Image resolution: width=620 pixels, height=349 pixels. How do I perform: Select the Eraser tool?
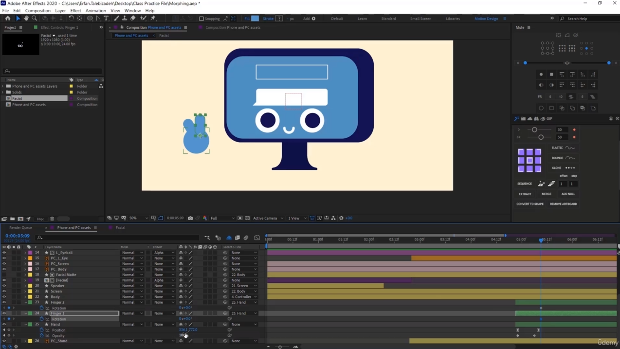coord(133,18)
